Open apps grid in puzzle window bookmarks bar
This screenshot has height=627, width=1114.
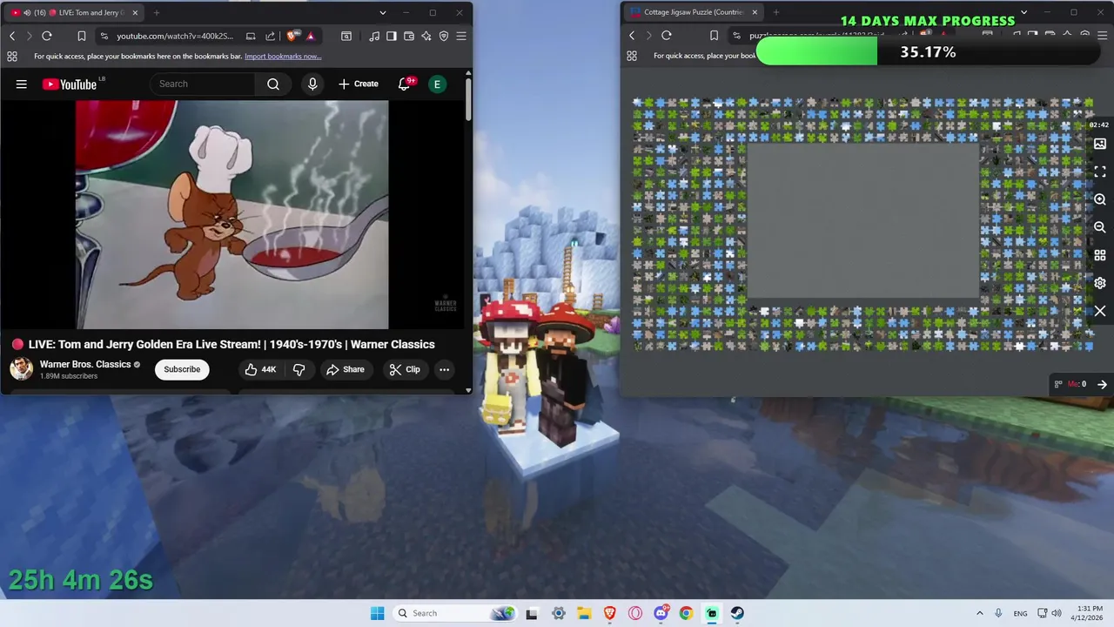[x=632, y=56]
